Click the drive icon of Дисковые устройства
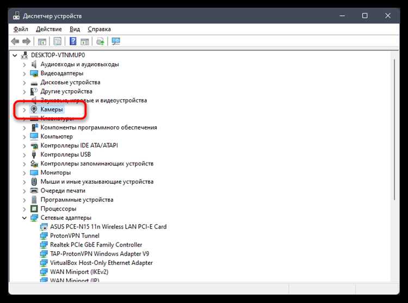 pos(34,83)
